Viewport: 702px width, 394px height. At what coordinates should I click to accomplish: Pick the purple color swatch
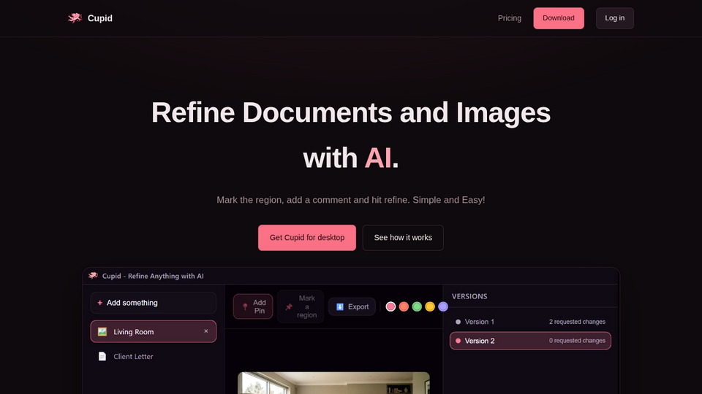(443, 306)
